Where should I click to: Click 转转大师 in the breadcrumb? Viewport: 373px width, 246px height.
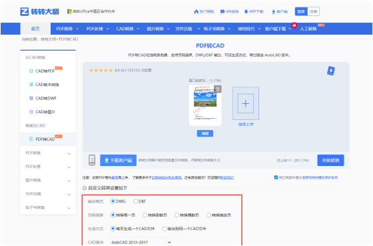tap(48, 39)
